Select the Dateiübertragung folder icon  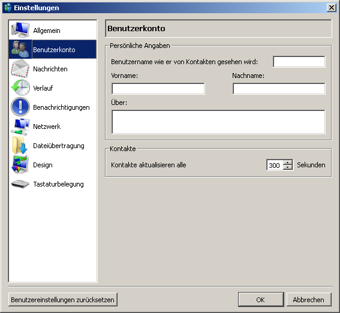coord(20,145)
